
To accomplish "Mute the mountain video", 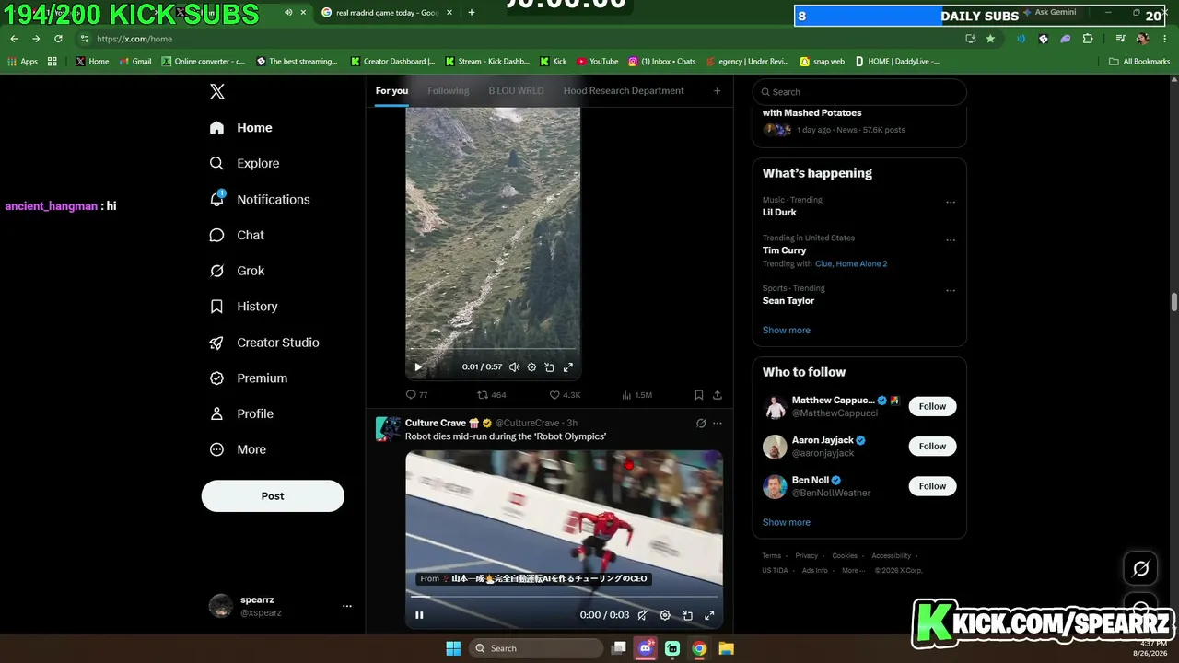I will pos(514,367).
